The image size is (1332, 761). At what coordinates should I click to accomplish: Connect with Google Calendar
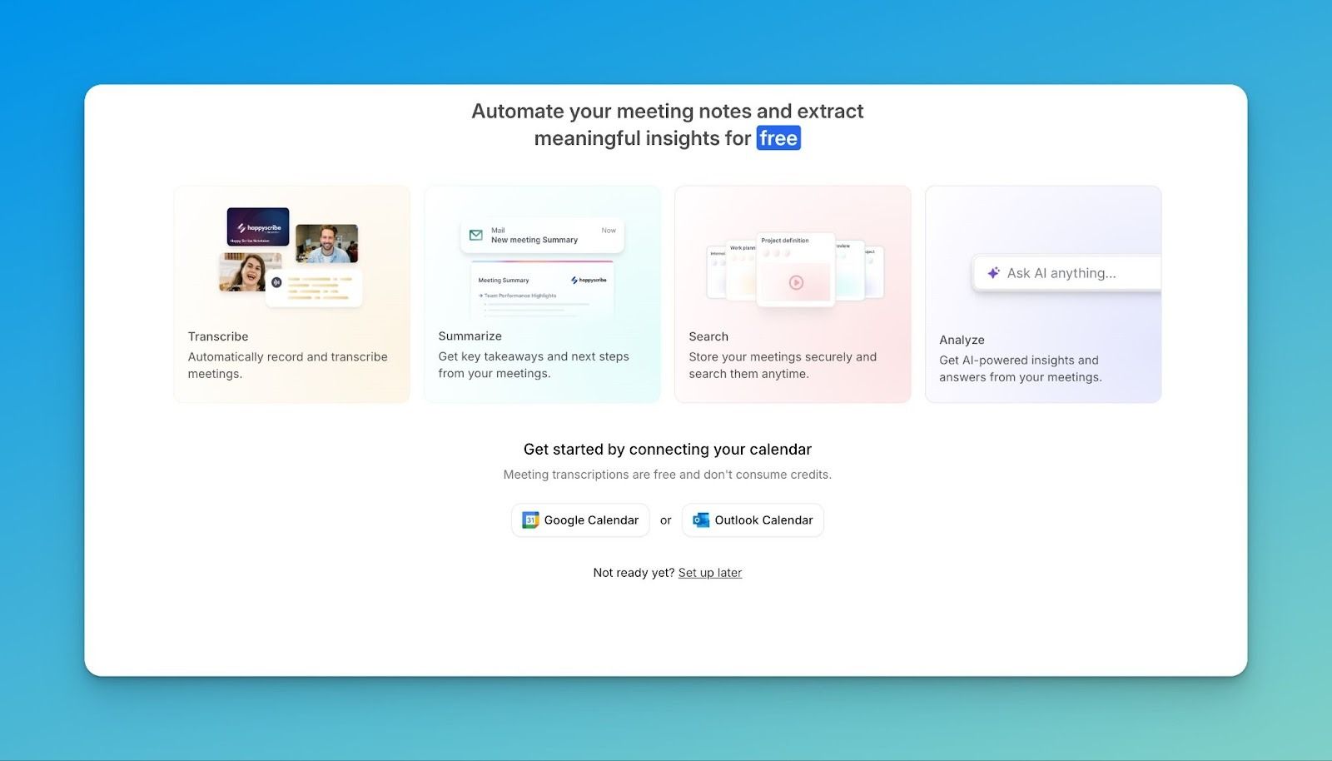point(580,520)
